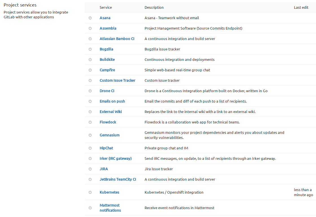The image size is (316, 217).
Task: Click the activation icon for Mattermost notifications
Action: (x=90, y=208)
